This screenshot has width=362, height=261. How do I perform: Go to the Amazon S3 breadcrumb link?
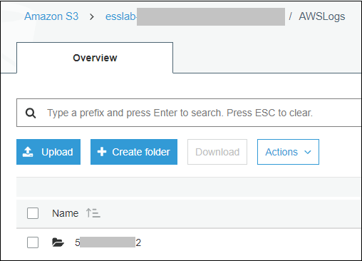click(51, 16)
